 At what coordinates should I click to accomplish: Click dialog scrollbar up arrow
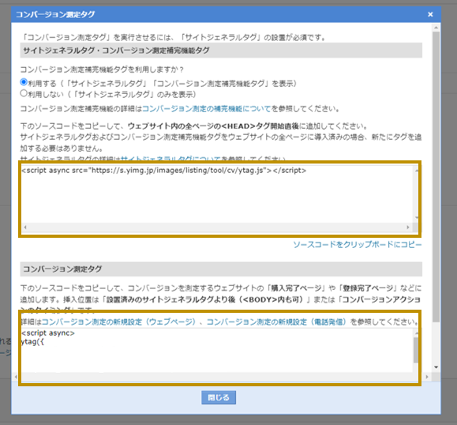[x=436, y=28]
